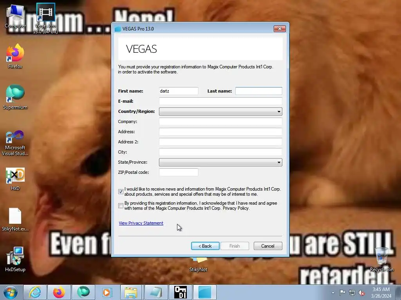Focus the City input field
The image size is (401, 300).
pos(220,152)
